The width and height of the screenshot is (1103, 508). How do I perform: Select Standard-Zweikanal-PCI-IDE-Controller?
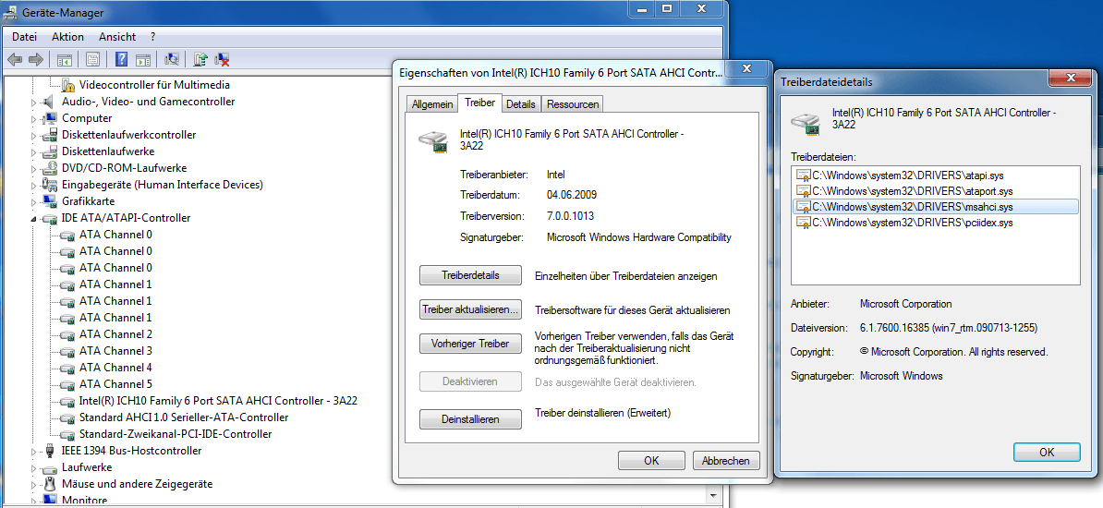176,434
